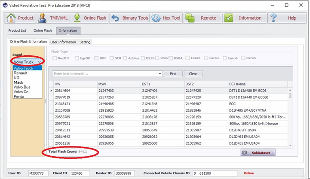Check the US04 flash type

(x=171, y=58)
